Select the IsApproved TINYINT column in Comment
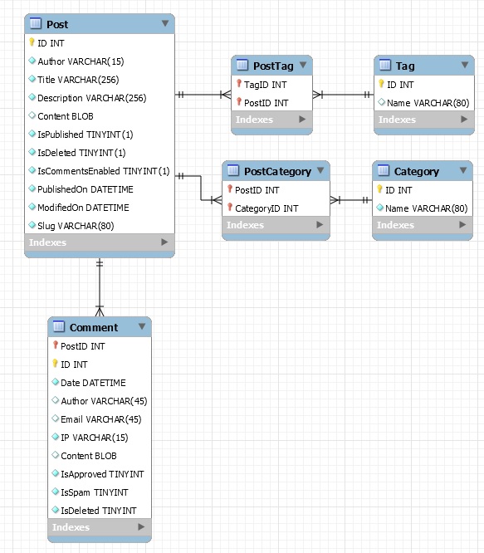The width and height of the screenshot is (484, 553). (100, 474)
